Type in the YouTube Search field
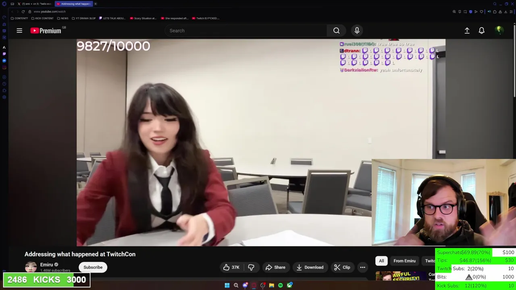Image resolution: width=516 pixels, height=290 pixels. pyautogui.click(x=246, y=31)
